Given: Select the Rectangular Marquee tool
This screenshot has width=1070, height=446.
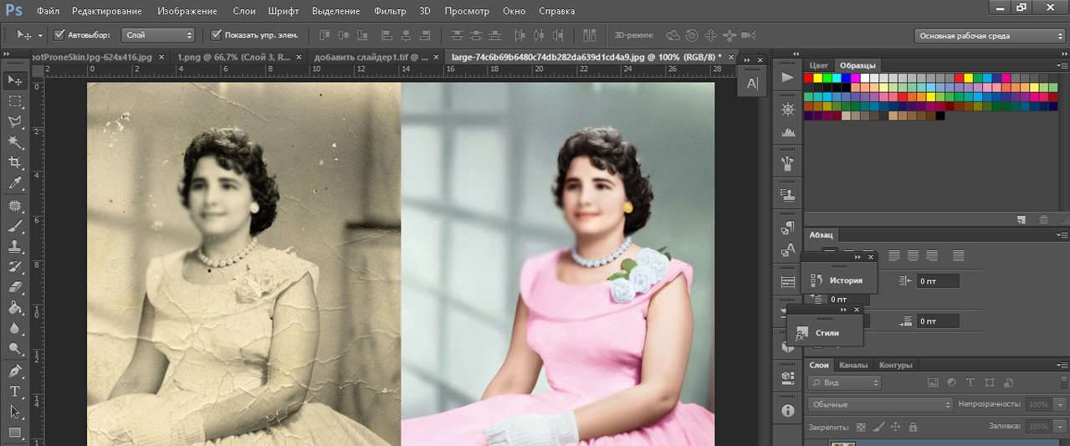Looking at the screenshot, I should (15, 101).
